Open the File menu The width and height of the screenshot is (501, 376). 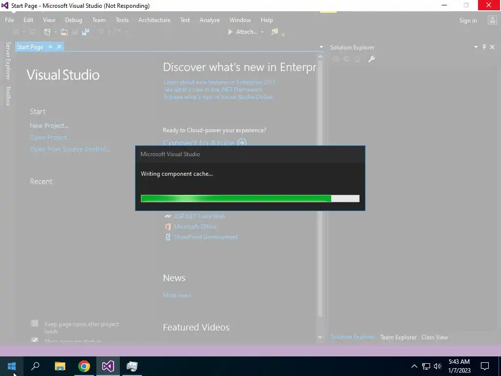[x=9, y=20]
